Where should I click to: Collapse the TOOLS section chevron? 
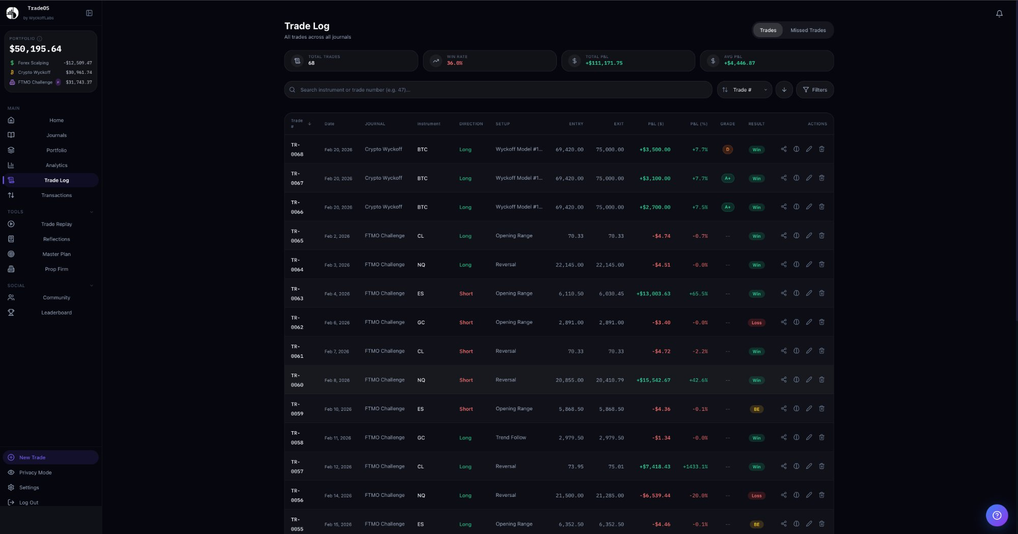[x=92, y=212]
